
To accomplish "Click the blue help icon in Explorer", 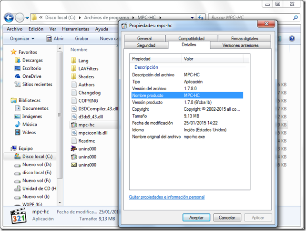I will point(292,39).
